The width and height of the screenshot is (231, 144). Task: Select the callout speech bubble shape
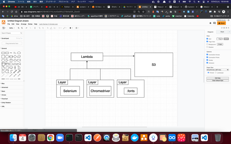coord(11,68)
